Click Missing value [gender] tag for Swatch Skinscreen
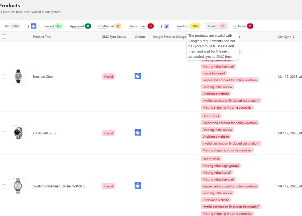The image size is (302, 216). coord(218,180)
